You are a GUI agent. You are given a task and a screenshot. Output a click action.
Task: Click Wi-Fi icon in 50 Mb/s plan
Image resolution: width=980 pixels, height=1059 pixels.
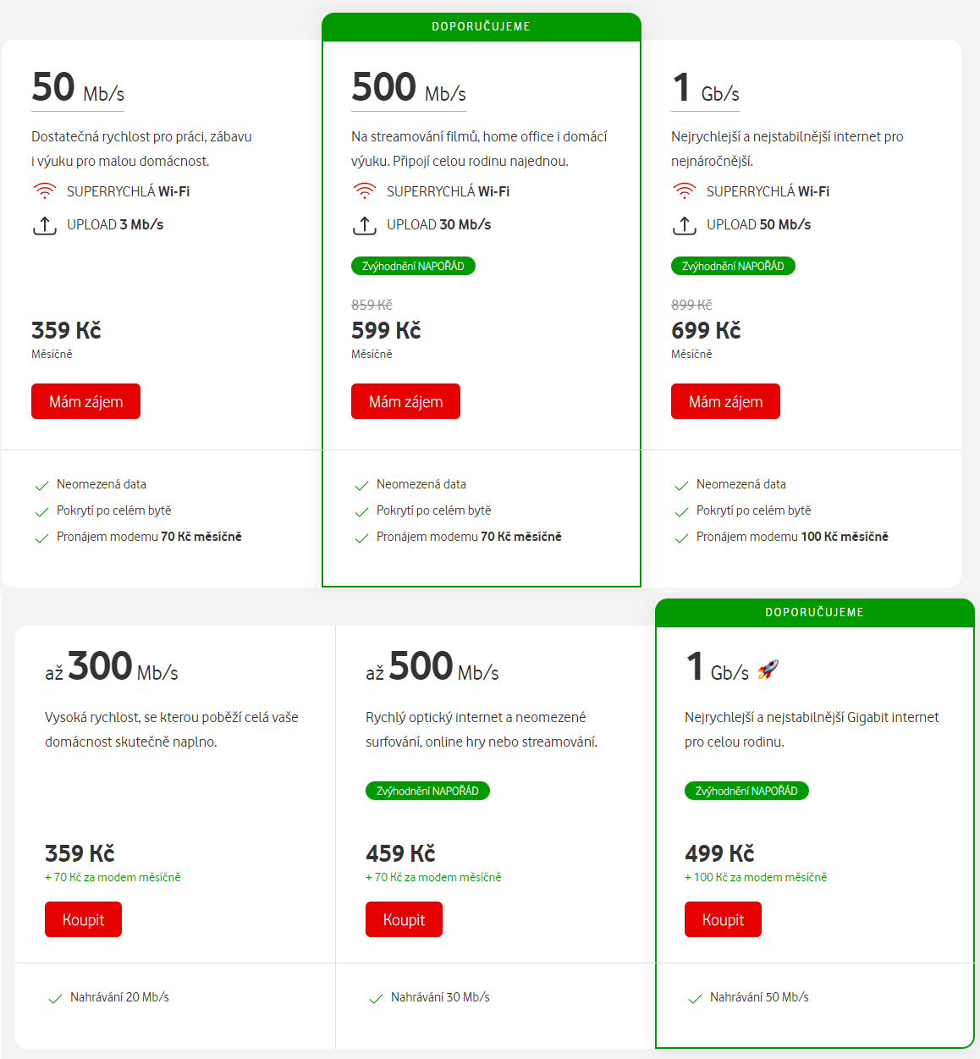44,191
